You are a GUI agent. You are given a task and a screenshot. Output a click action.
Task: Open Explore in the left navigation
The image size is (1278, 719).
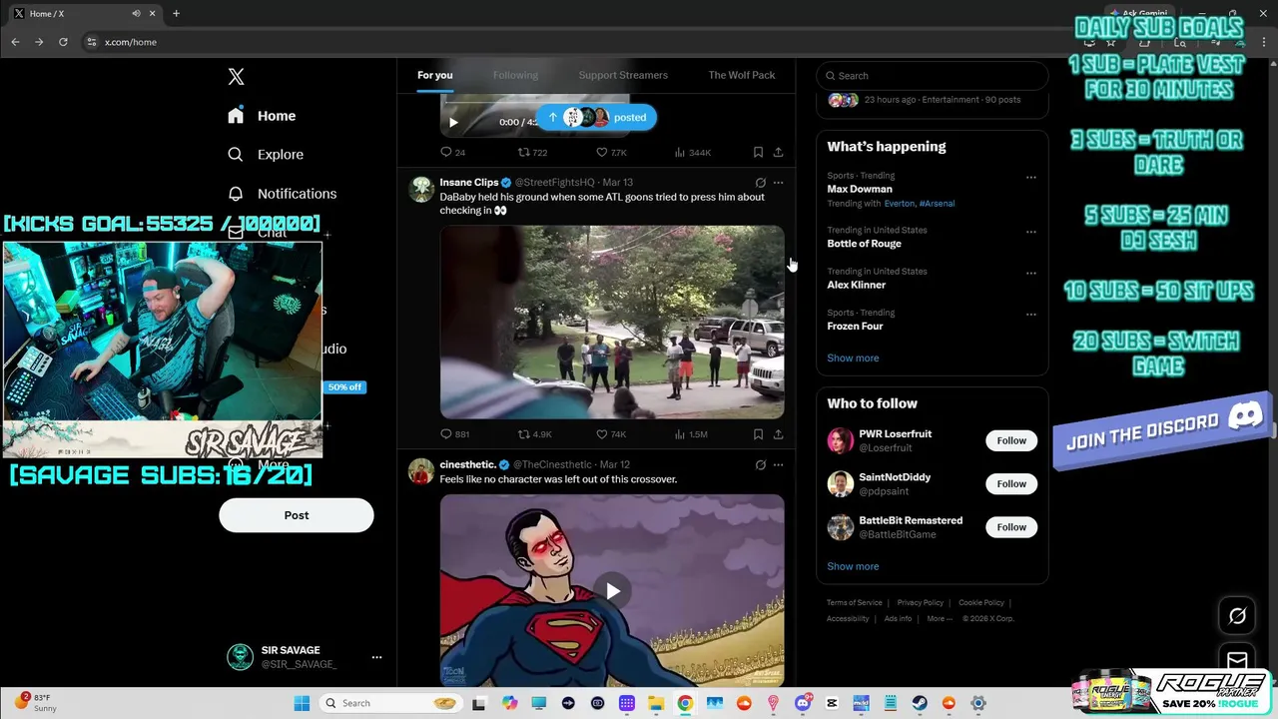point(266,155)
